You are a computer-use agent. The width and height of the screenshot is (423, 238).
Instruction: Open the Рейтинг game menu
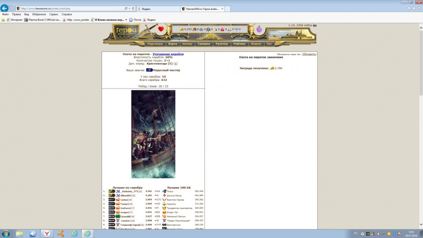tap(239, 44)
